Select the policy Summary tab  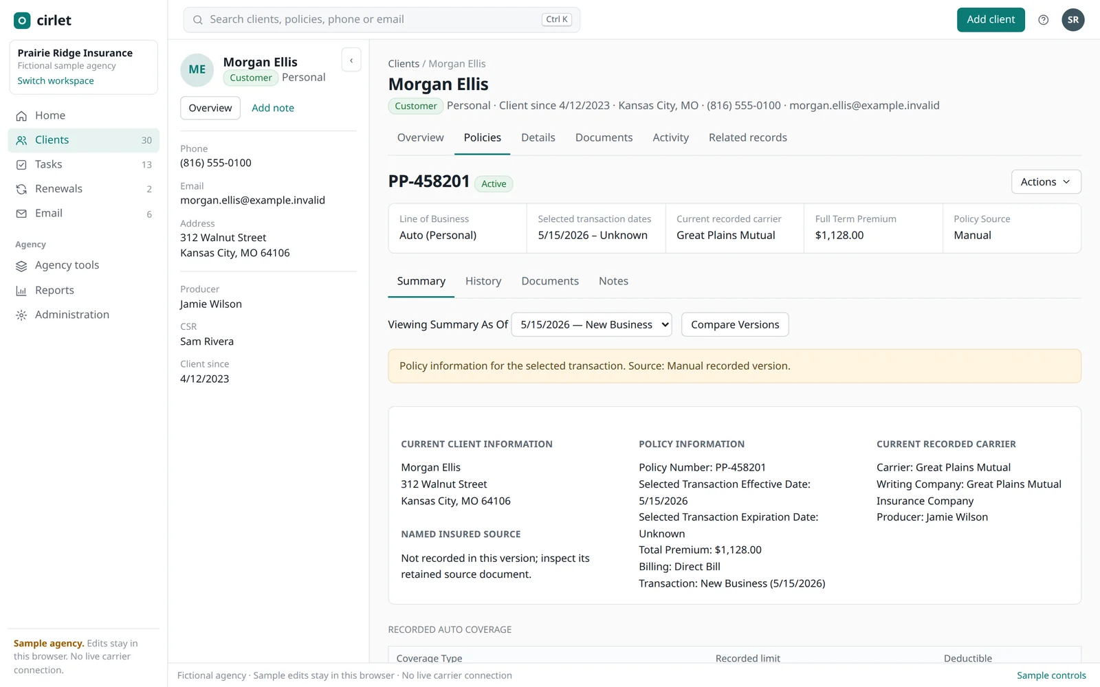pyautogui.click(x=421, y=281)
